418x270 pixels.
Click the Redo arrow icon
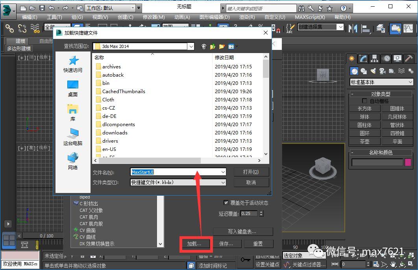pos(65,8)
